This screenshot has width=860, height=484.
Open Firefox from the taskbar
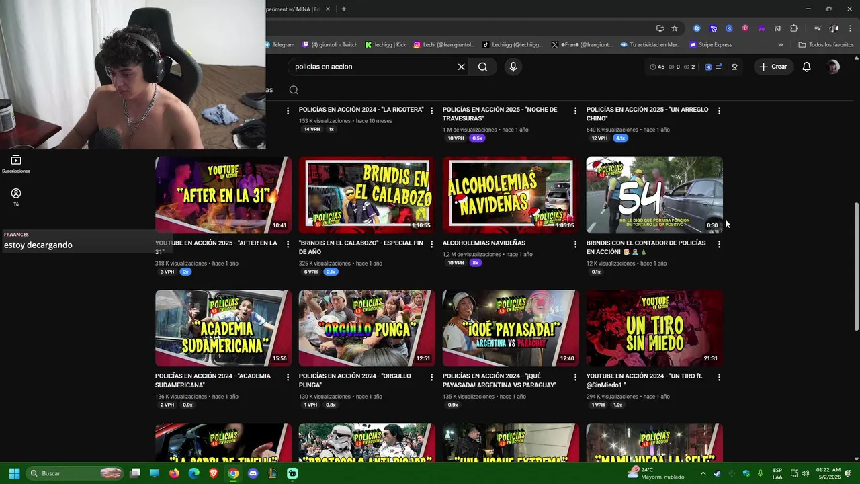click(174, 473)
